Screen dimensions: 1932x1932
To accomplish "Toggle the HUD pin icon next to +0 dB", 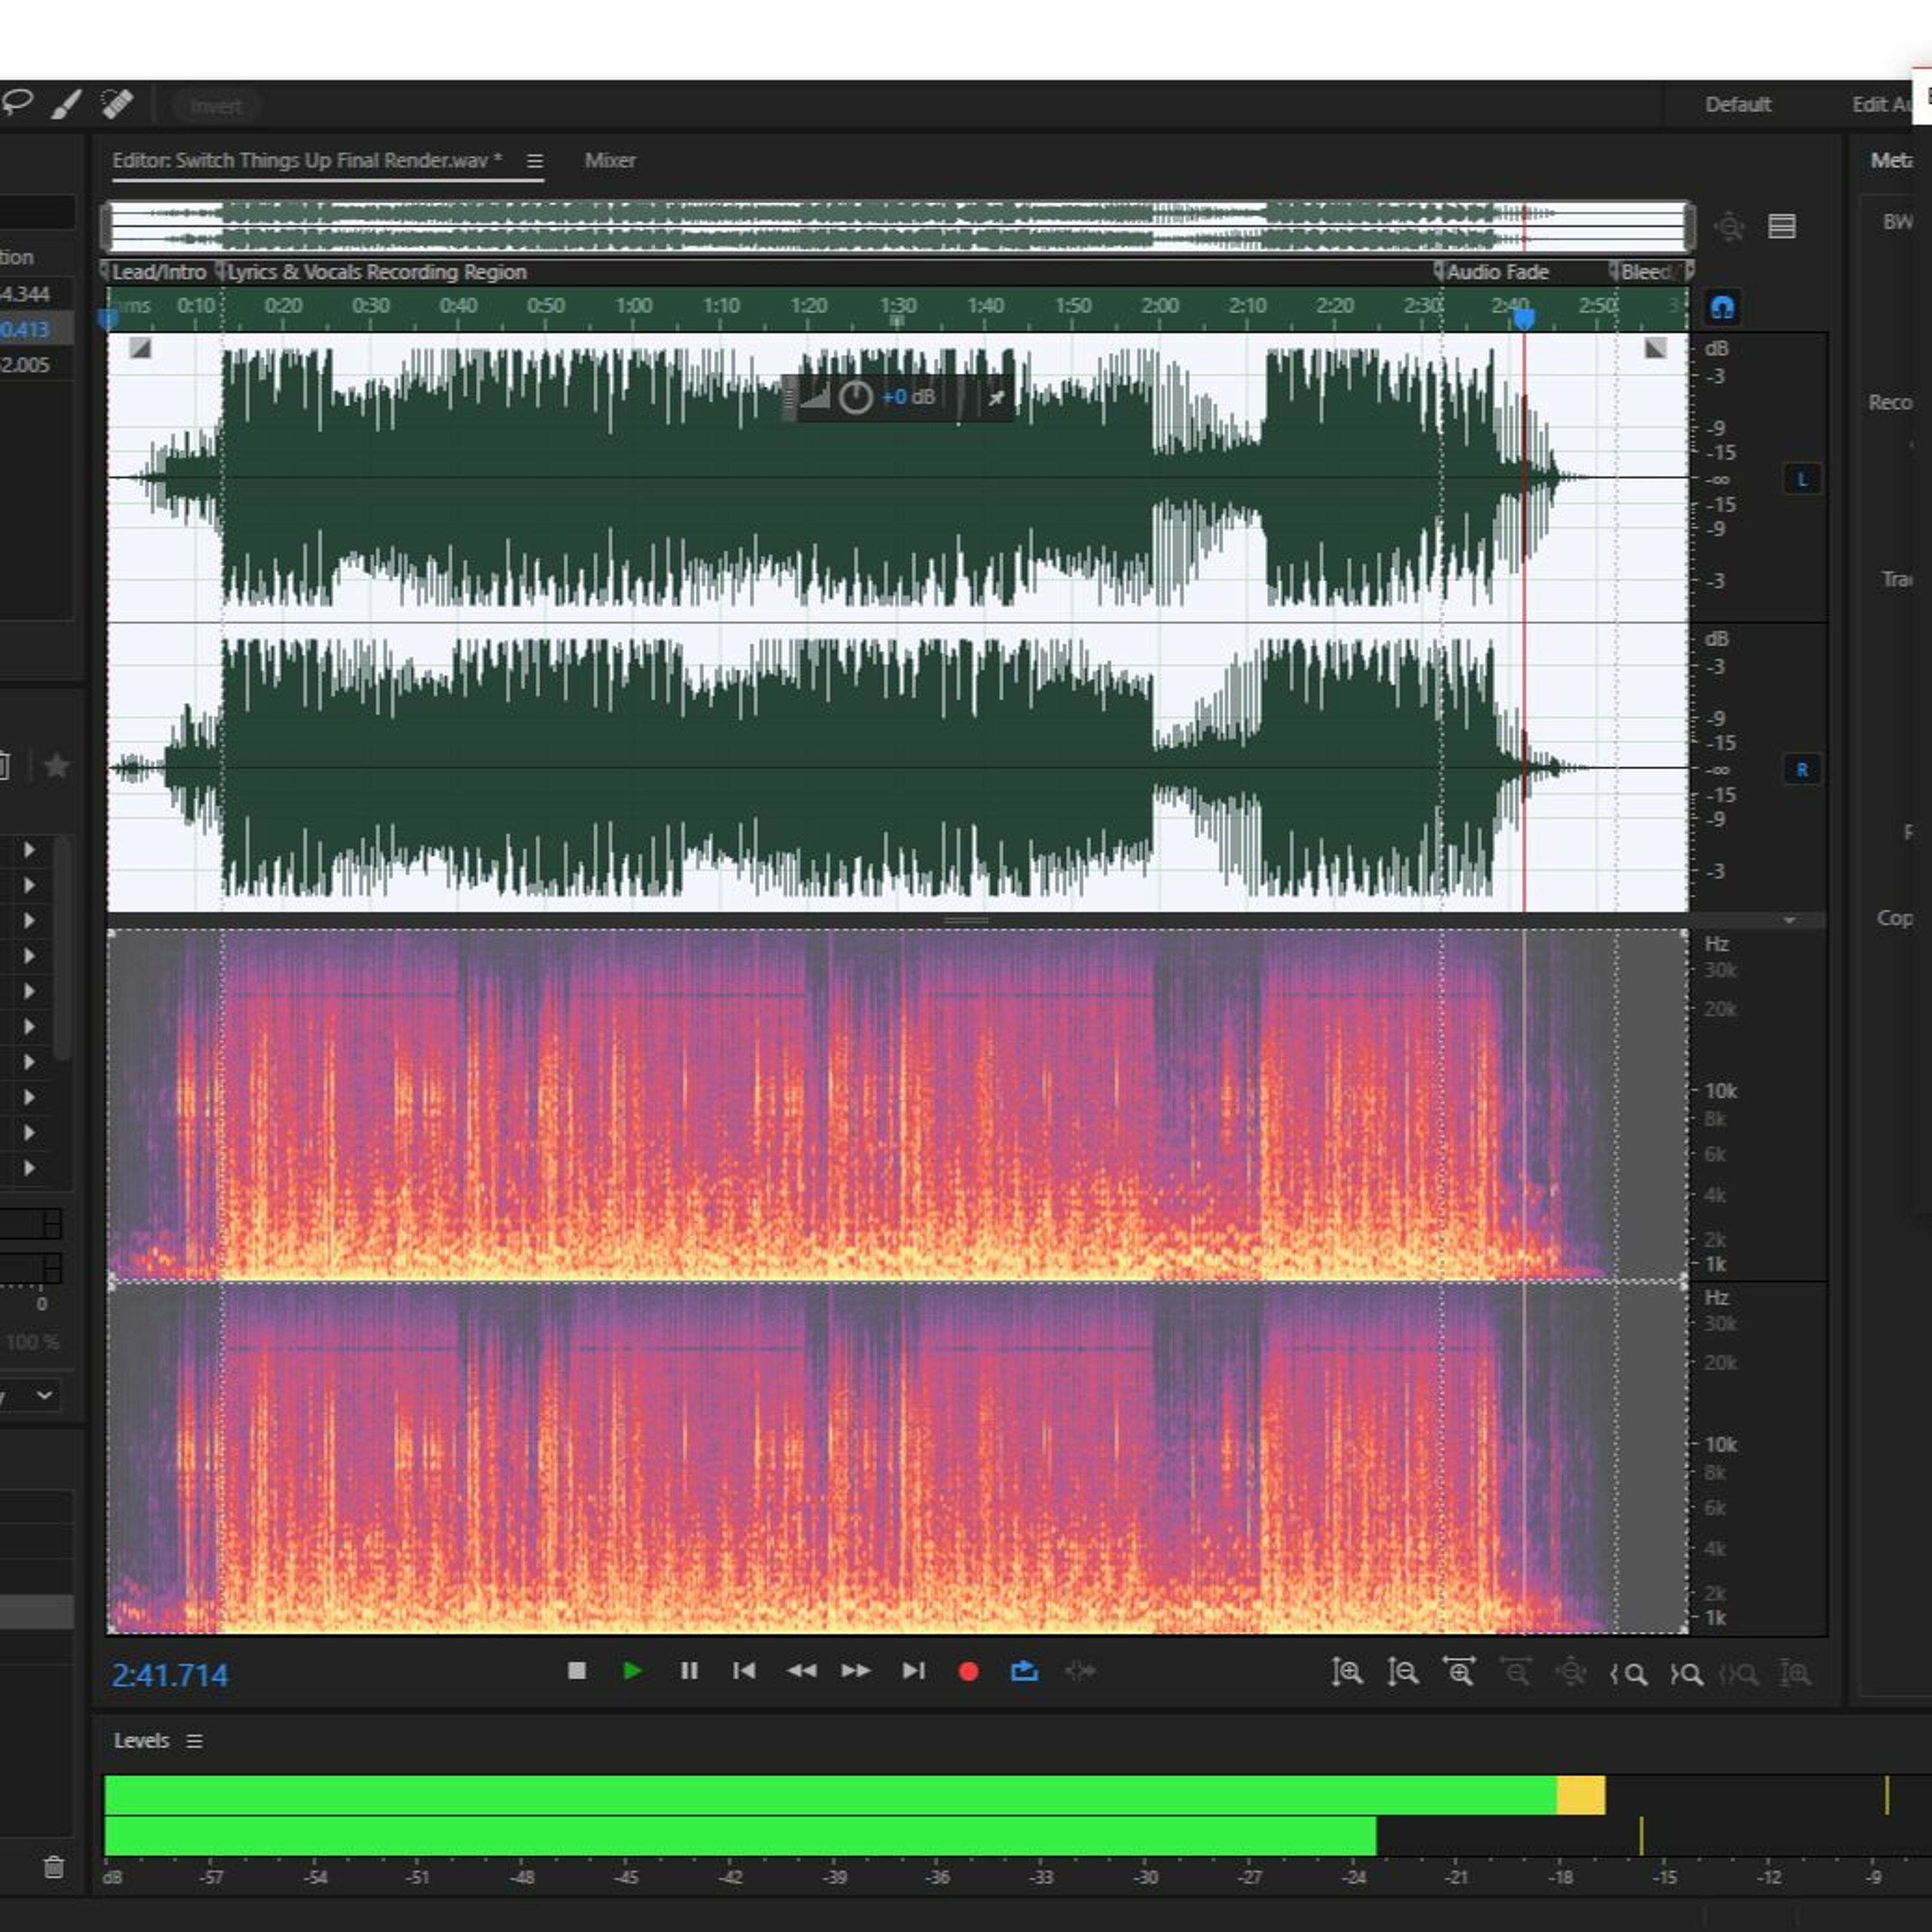I will (x=996, y=398).
